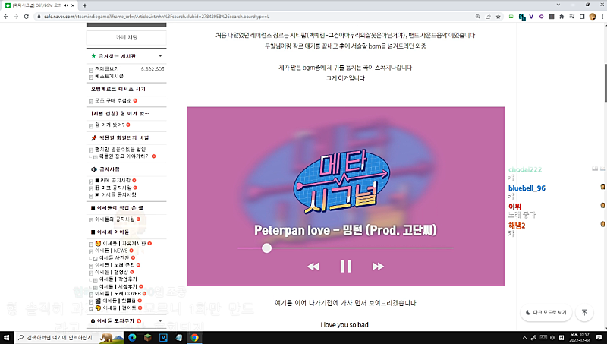Open the Minecraft block taskbar icon
This screenshot has height=344, width=607.
147,338
